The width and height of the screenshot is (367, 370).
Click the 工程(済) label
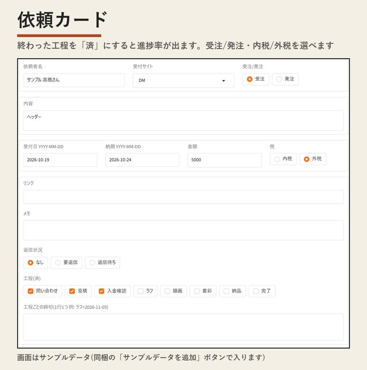point(32,279)
